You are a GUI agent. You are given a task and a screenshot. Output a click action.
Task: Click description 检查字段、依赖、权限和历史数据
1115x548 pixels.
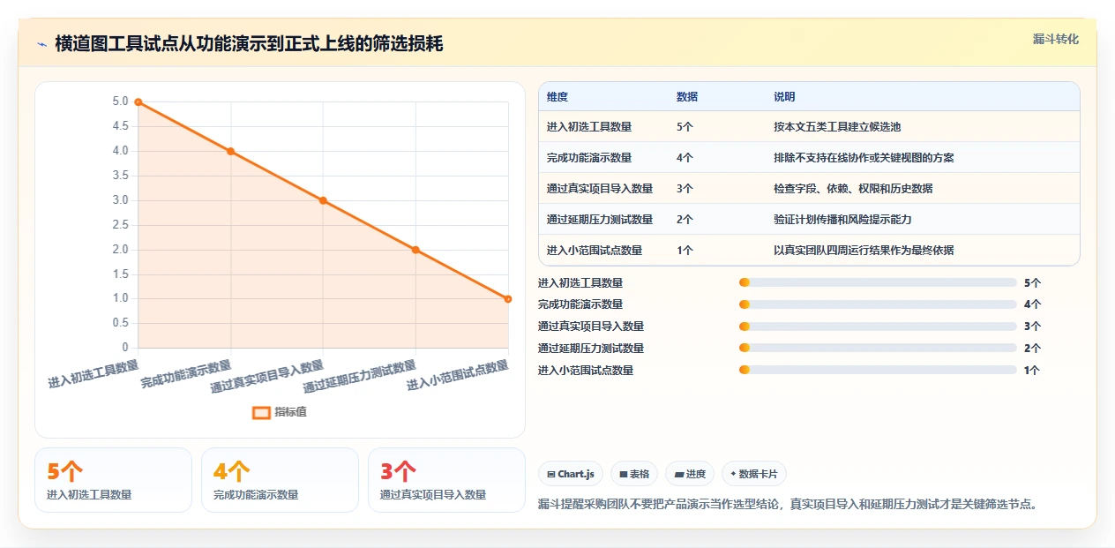point(853,189)
